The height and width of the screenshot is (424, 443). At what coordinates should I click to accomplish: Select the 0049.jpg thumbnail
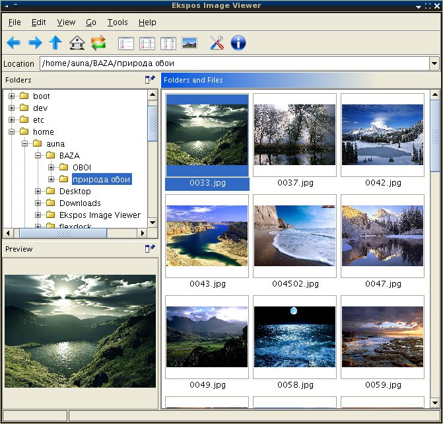[x=207, y=337]
